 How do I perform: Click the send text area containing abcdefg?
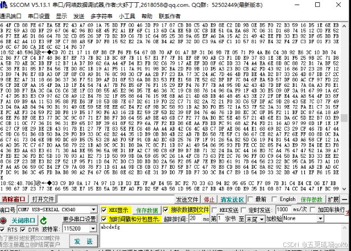coord(221,235)
